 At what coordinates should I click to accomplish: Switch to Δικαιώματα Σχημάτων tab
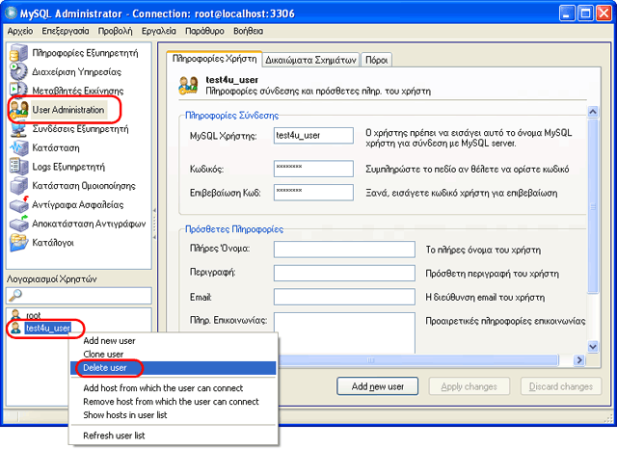310,60
